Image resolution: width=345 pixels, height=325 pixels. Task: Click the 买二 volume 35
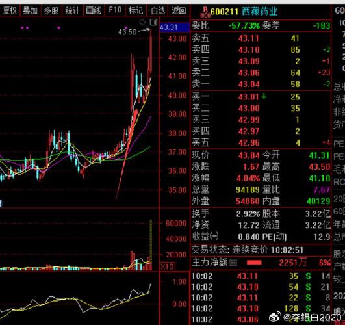pyautogui.click(x=295, y=109)
